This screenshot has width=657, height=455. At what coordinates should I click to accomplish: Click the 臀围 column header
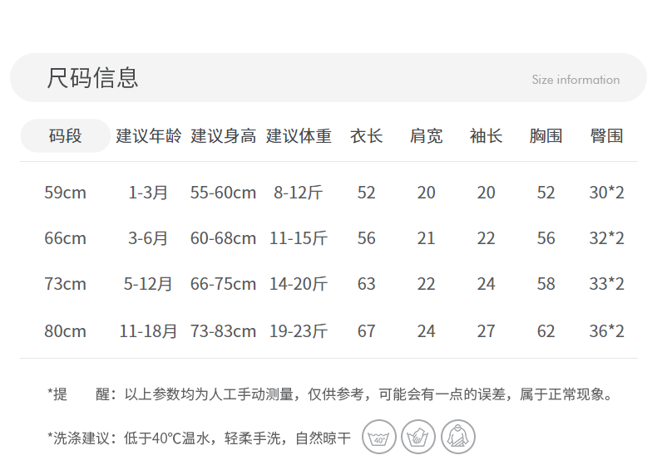tap(606, 136)
